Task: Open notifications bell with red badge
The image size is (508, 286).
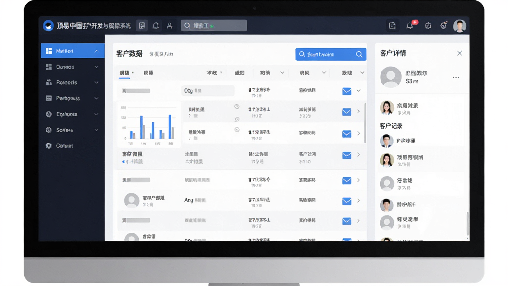Action: (x=410, y=25)
